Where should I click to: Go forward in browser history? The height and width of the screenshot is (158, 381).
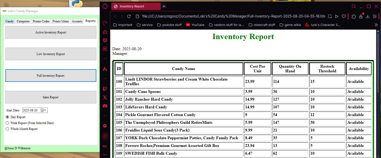(122, 16)
